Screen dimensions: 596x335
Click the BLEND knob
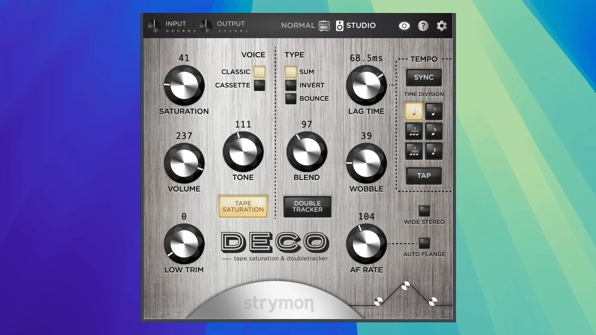click(x=307, y=152)
